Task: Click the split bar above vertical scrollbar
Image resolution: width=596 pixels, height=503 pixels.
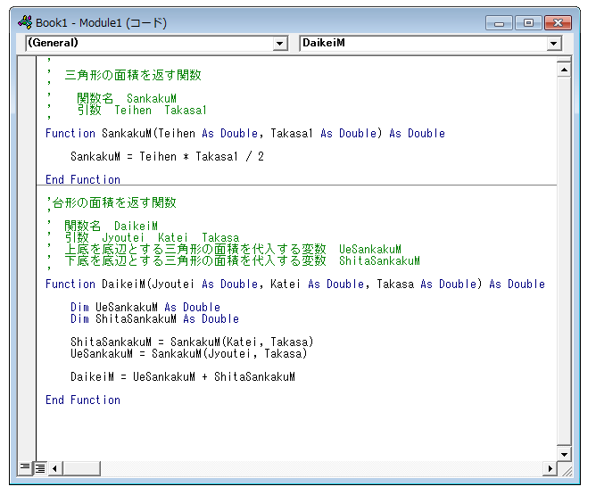Action: tap(563, 58)
